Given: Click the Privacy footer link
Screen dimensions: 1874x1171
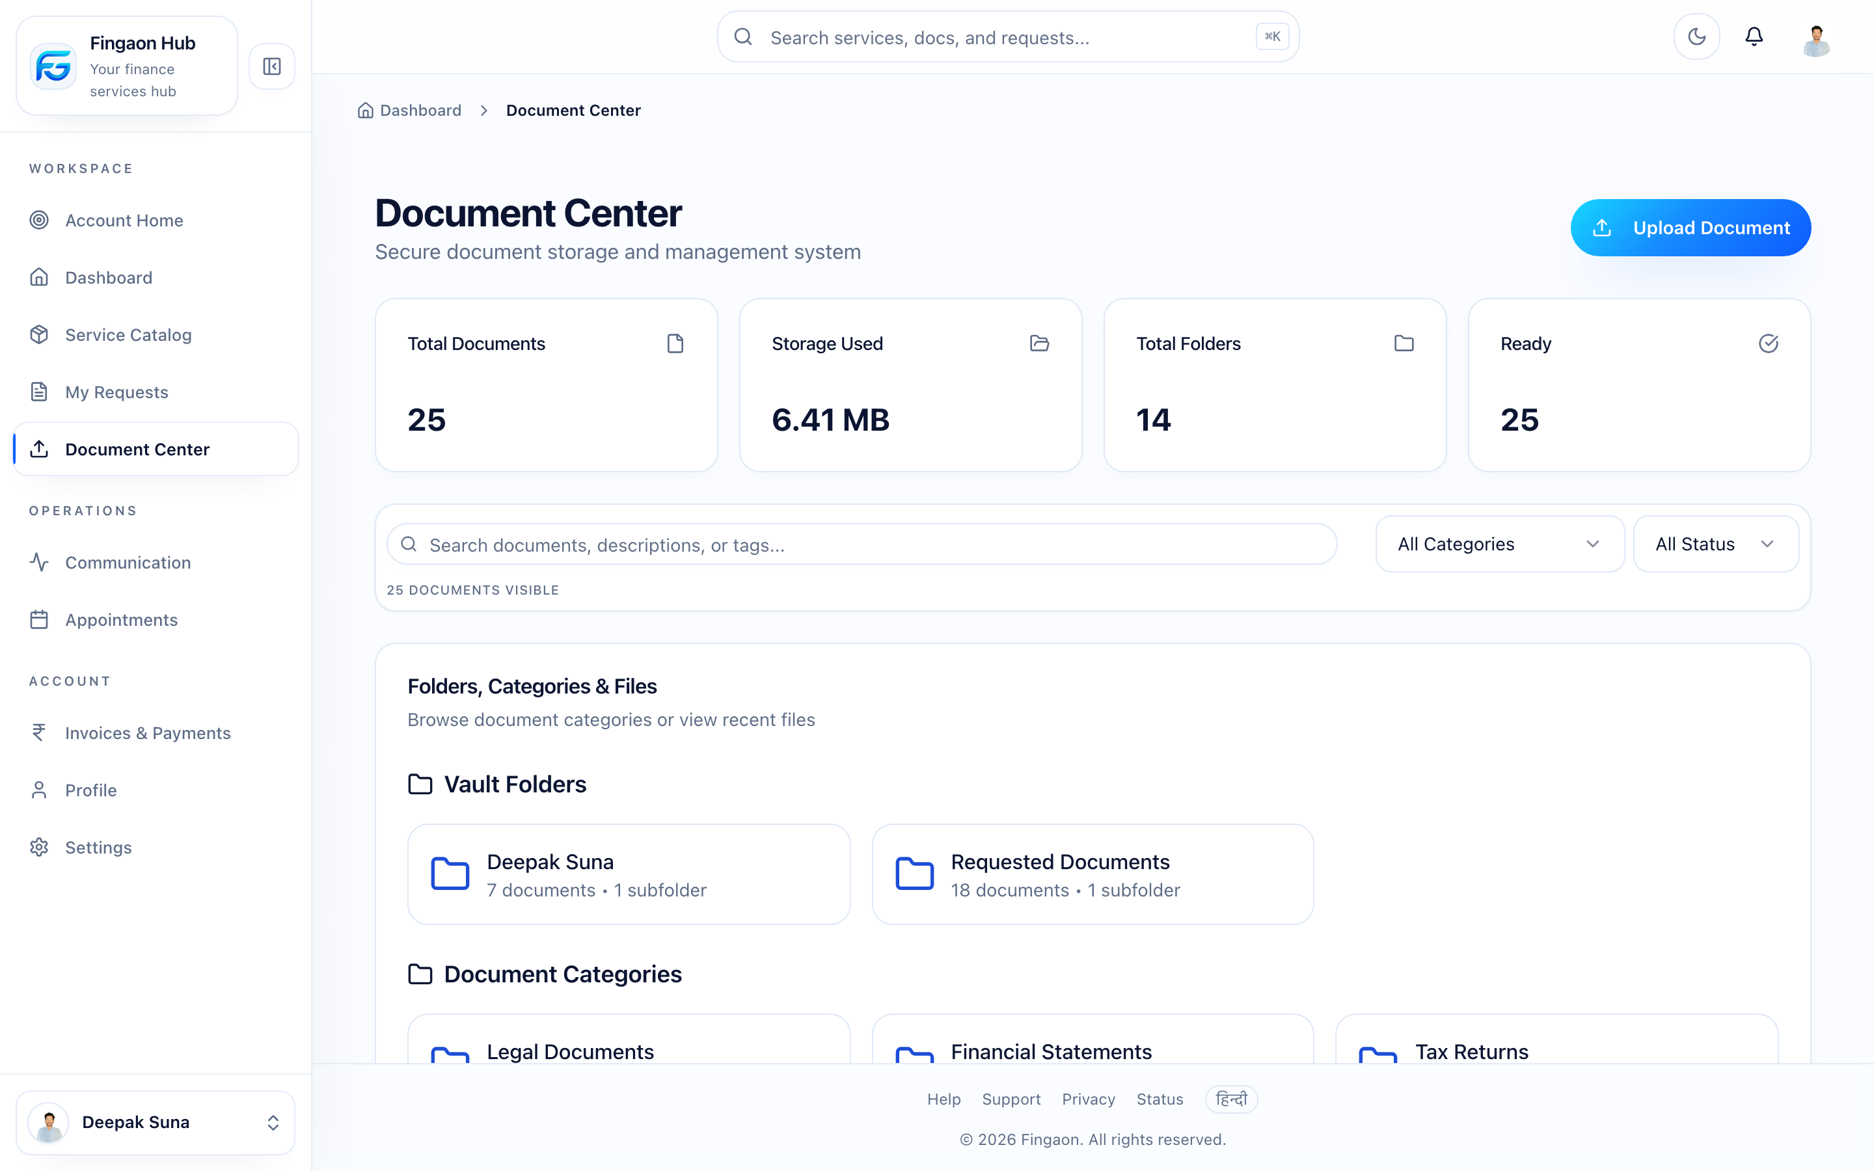Looking at the screenshot, I should coord(1089,1099).
